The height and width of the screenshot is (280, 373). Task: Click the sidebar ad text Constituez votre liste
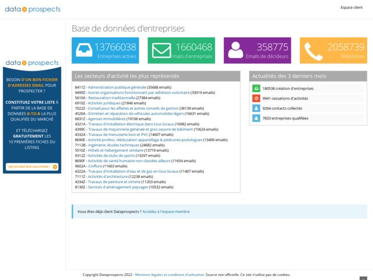click(30, 102)
